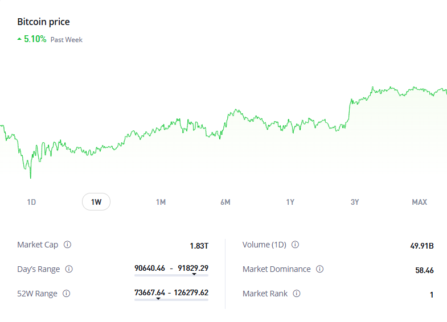This screenshot has height=322, width=447.
Task: Open Market Dominance info icon
Action: tap(320, 269)
